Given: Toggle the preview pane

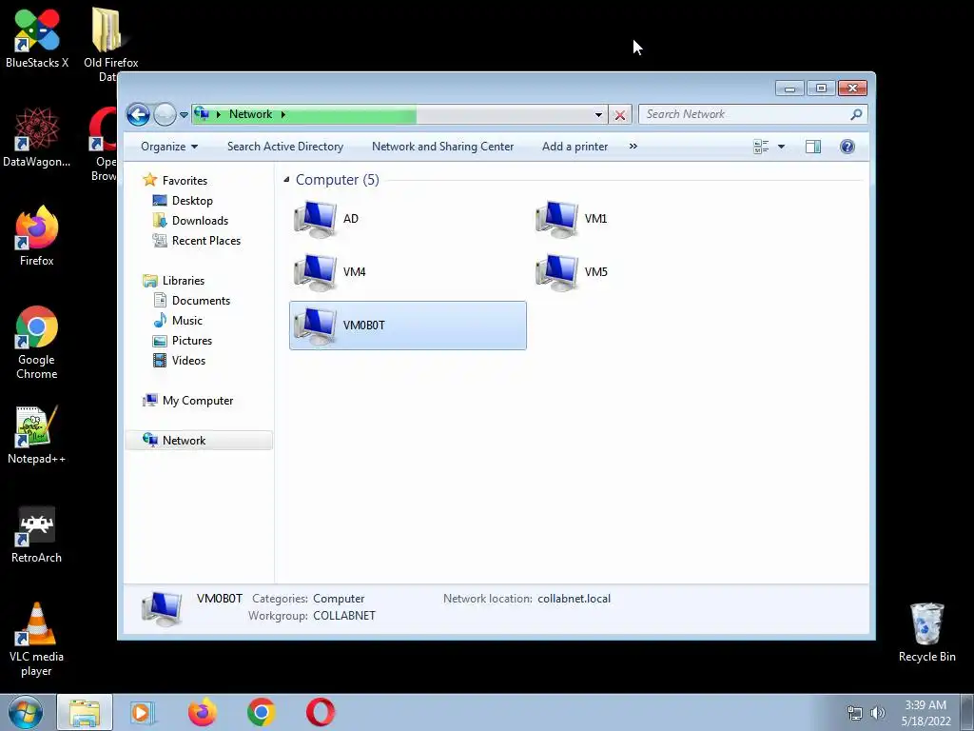Looking at the screenshot, I should (813, 147).
